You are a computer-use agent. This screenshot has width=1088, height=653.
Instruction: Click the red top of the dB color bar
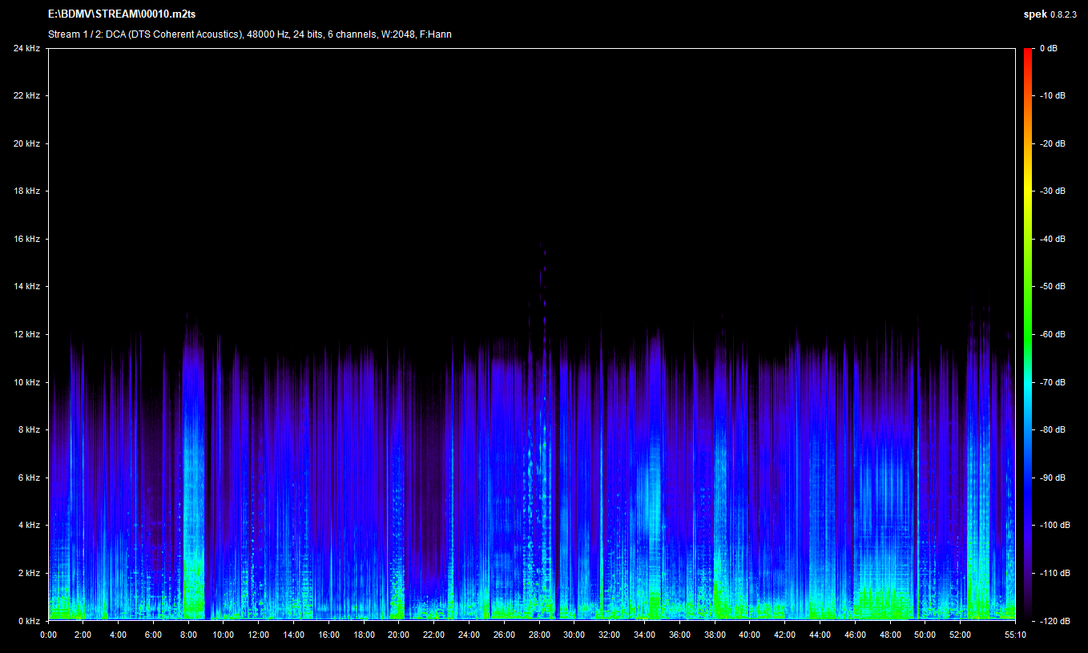1028,53
